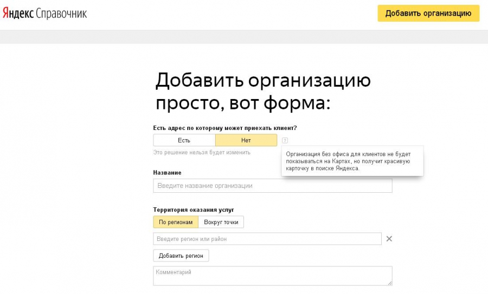Click the Яндекс logo in header
Screen dimensions: 488x294
[x=18, y=14]
